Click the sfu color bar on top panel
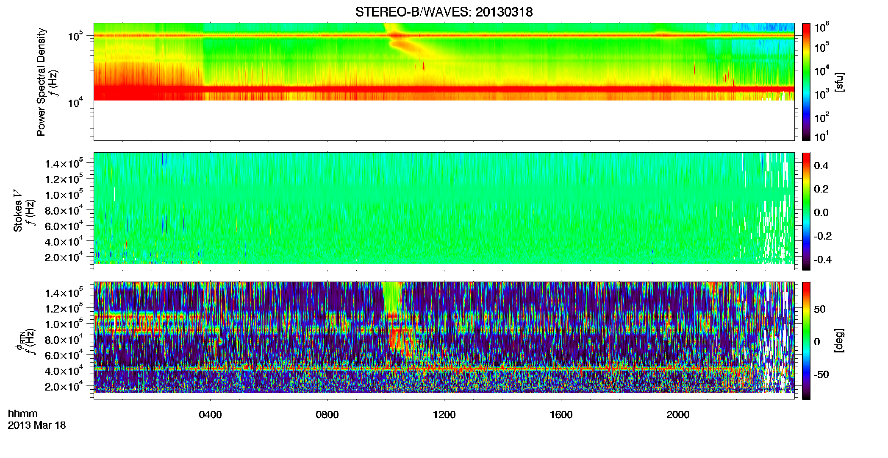Image resolution: width=888 pixels, height=458 pixels. (x=806, y=82)
